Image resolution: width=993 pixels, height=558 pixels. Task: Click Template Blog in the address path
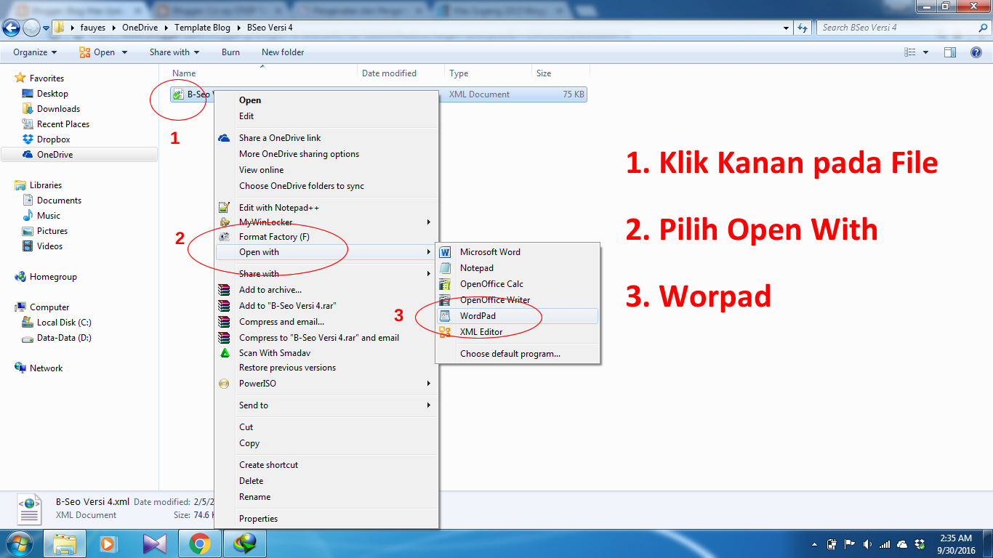pyautogui.click(x=202, y=28)
